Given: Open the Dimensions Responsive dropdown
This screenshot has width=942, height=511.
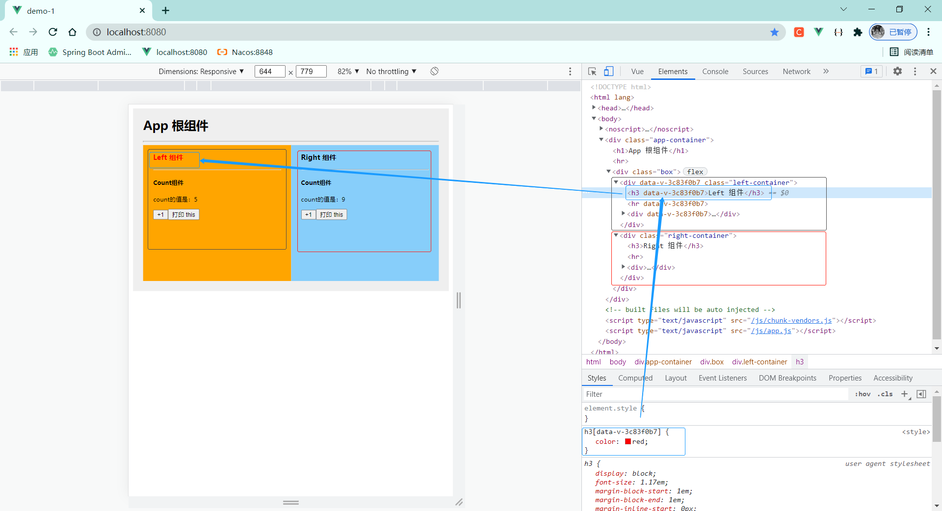Looking at the screenshot, I should (201, 72).
